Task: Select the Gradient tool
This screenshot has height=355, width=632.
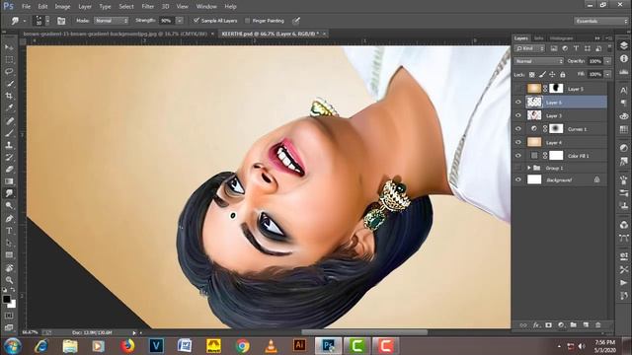Action: coord(9,181)
